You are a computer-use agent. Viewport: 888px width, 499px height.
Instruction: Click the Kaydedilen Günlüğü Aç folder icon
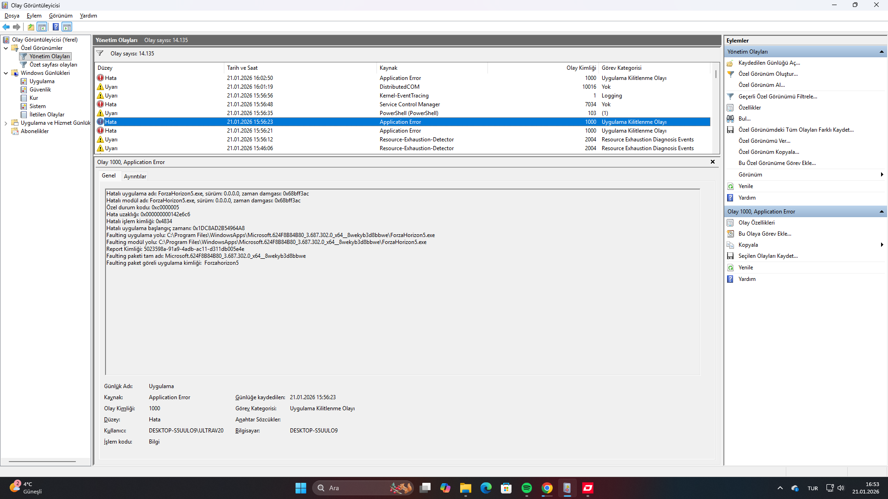[730, 63]
